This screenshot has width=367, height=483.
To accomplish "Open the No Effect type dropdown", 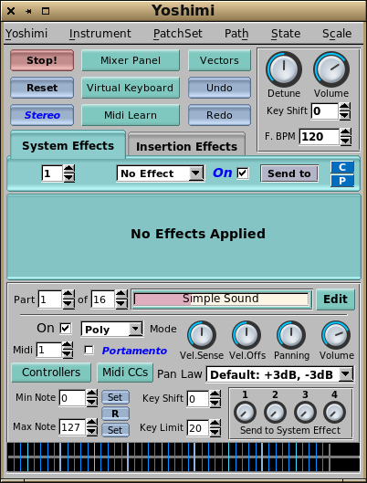I will coord(160,173).
